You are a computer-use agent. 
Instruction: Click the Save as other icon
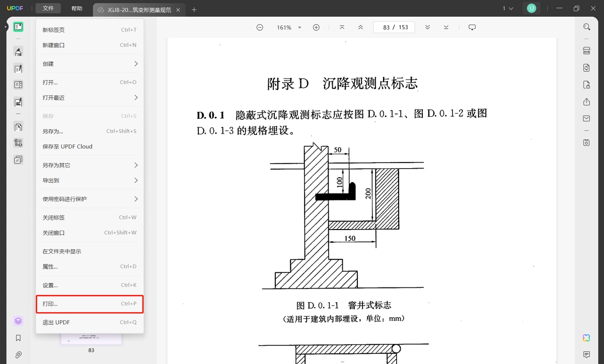point(586,142)
